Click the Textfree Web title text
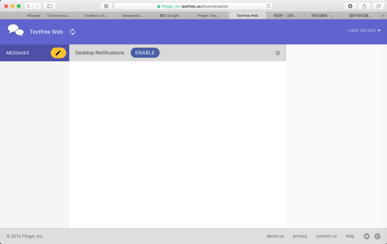Viewport: 387px width, 244px height. [46, 32]
